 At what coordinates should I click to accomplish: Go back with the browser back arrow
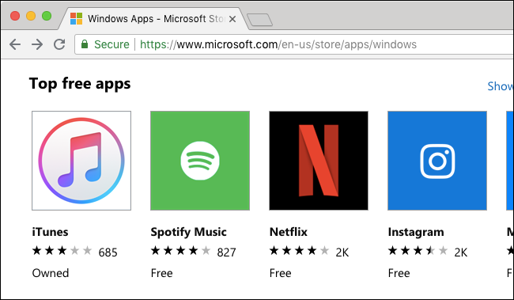point(15,44)
